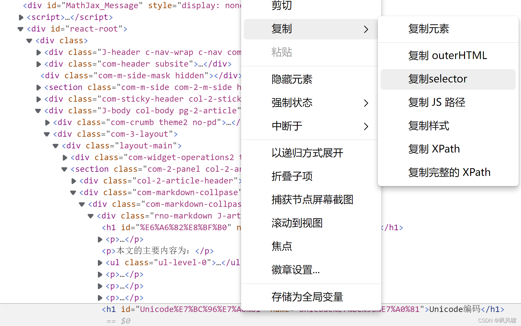Expand the com-sticky-header div
Image resolution: width=521 pixels, height=326 pixels.
point(38,99)
